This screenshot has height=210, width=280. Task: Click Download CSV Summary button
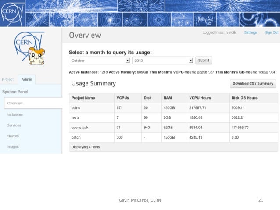(x=253, y=83)
